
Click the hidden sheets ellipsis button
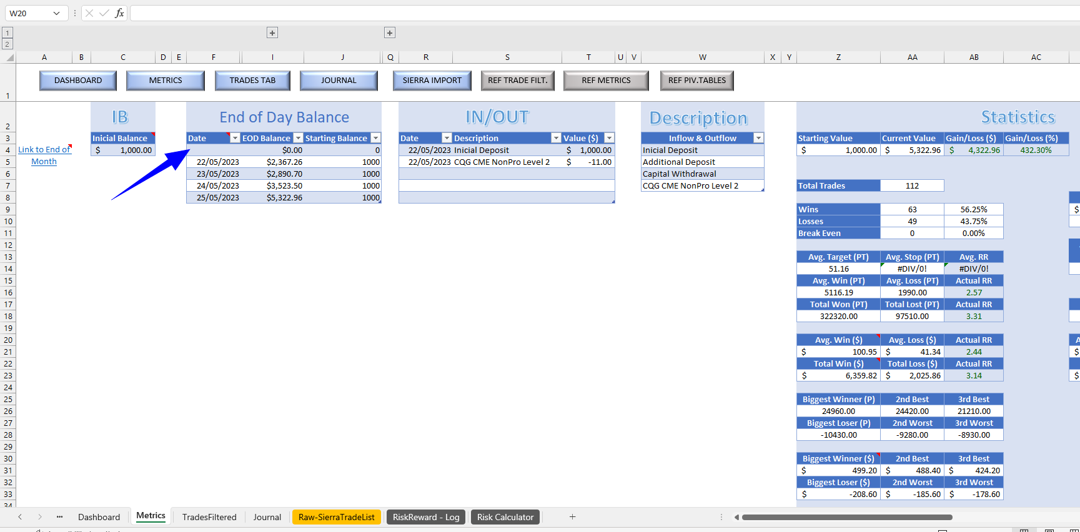[x=60, y=517]
